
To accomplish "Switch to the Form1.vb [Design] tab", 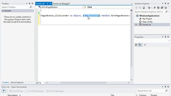I will (x=61, y=3).
